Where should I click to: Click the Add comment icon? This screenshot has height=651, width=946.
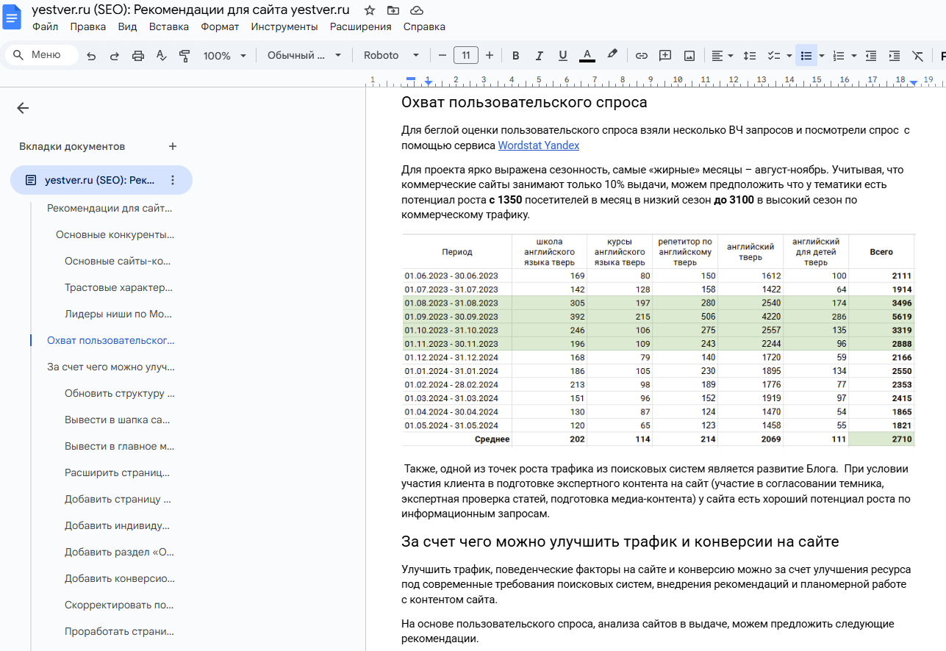click(x=665, y=56)
